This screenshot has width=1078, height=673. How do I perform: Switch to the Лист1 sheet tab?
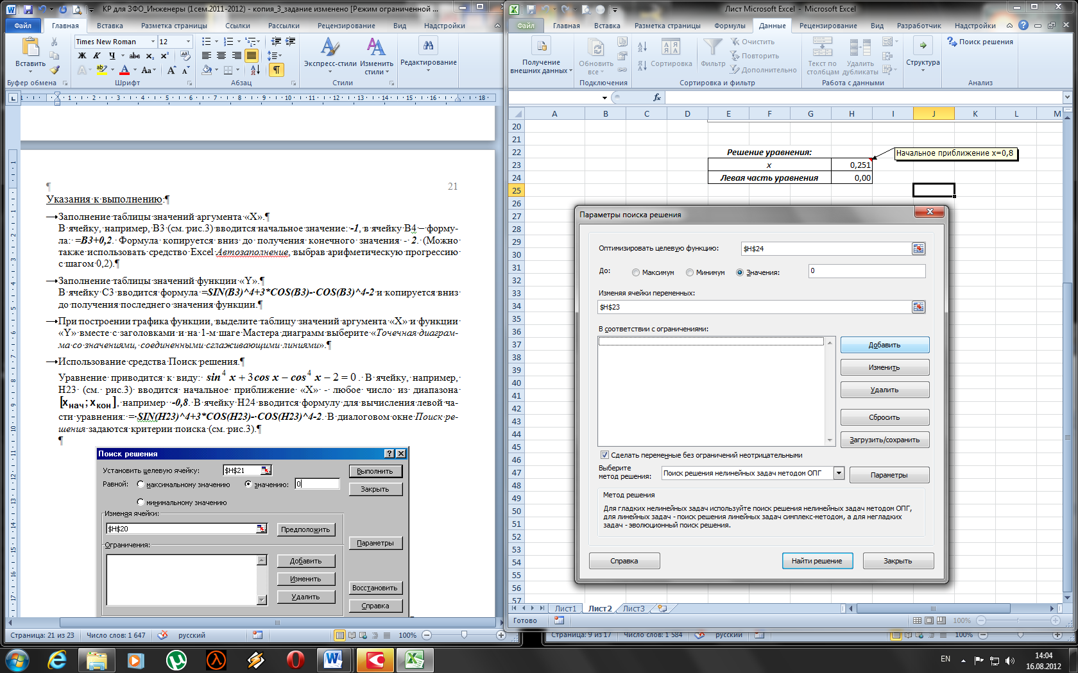(x=565, y=608)
